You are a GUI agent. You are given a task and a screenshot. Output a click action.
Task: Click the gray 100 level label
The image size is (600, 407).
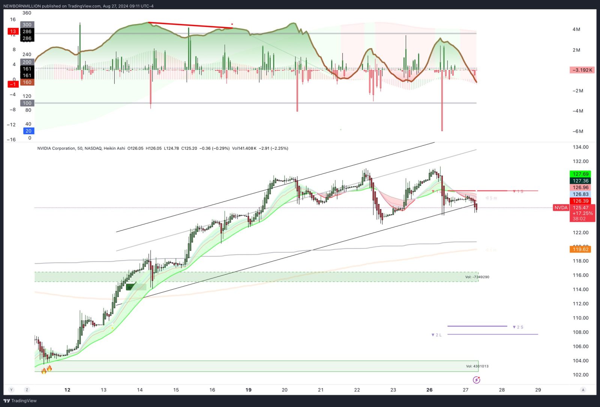click(x=27, y=103)
